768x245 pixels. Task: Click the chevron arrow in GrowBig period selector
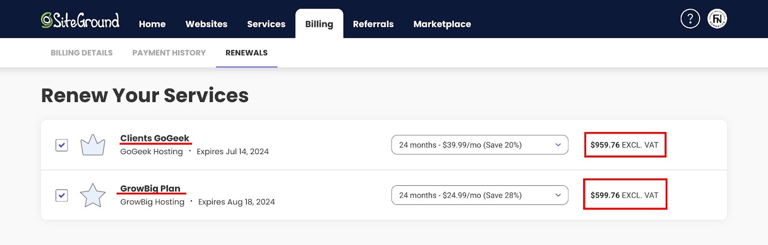pos(558,195)
